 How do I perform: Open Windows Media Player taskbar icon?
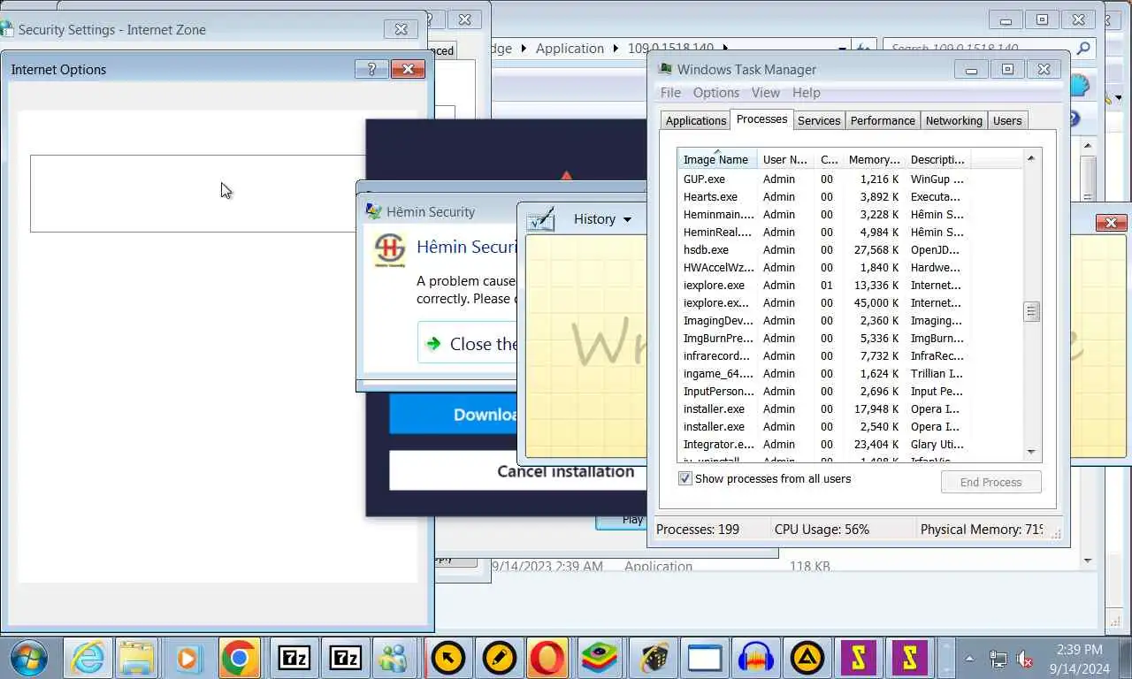pos(187,658)
